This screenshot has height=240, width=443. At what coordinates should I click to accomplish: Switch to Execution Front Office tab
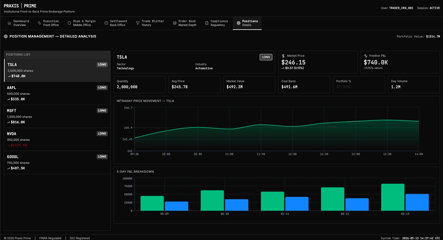pyautogui.click(x=48, y=23)
